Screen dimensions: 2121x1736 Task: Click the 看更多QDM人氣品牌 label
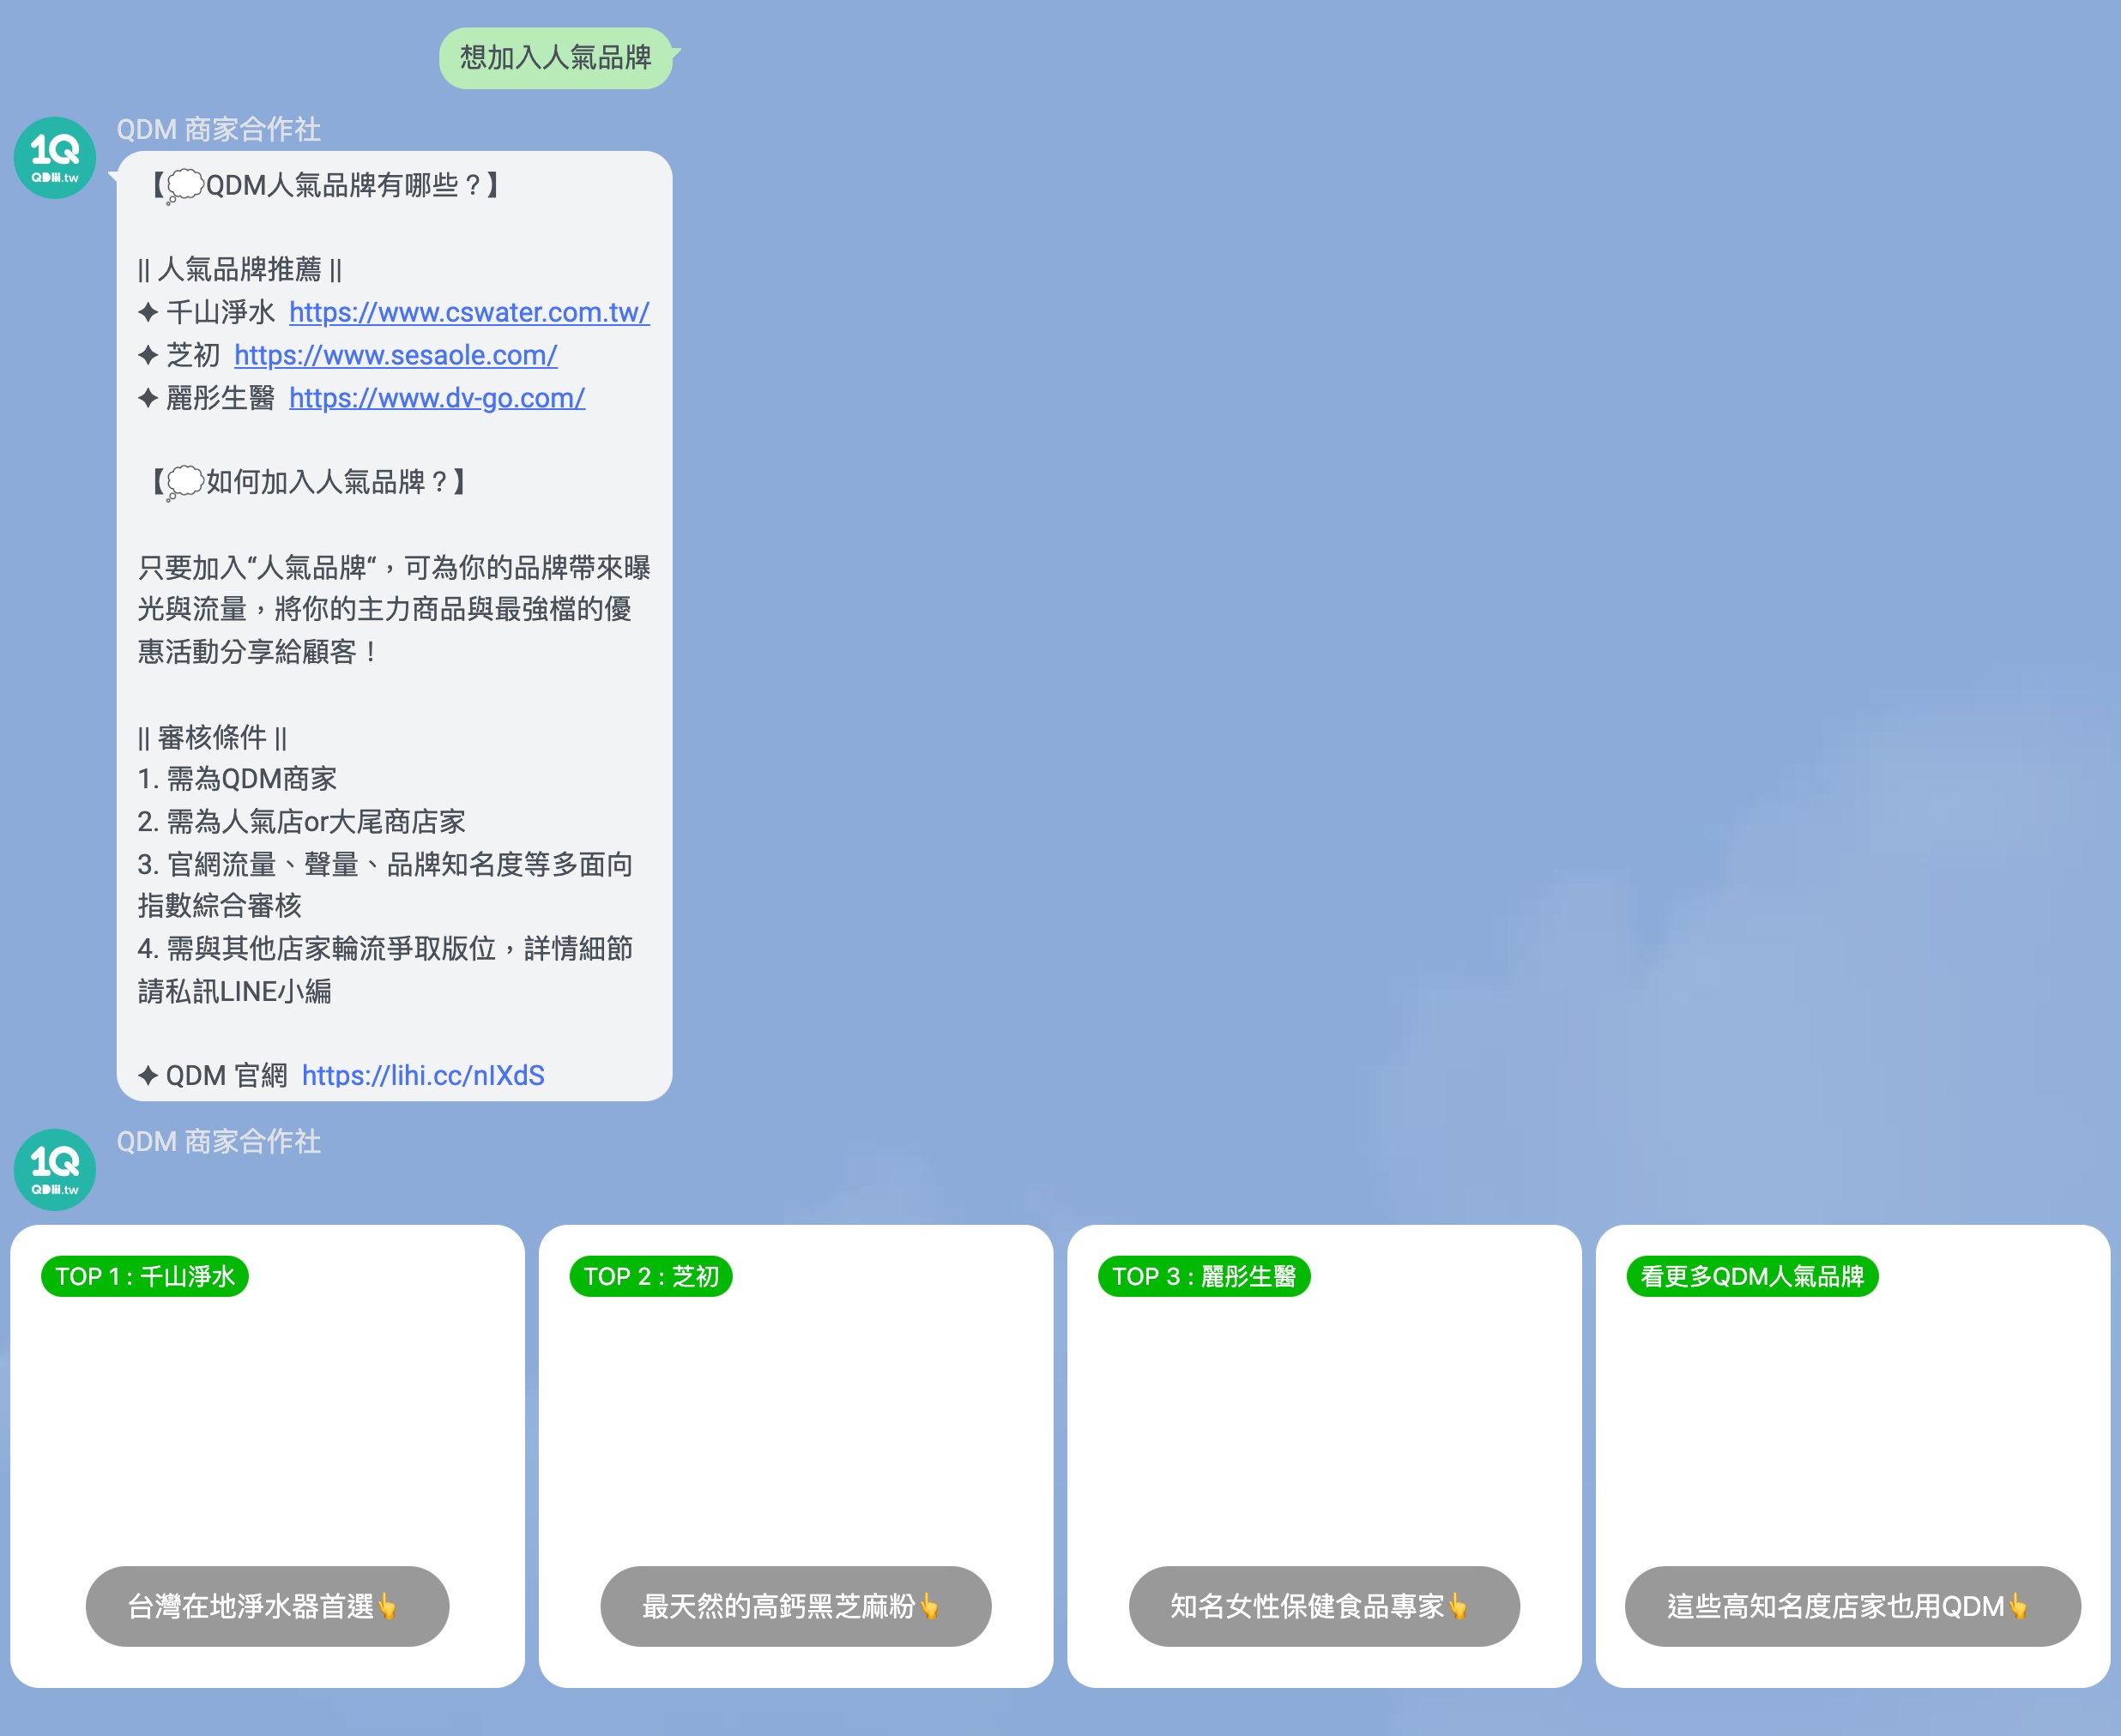pyautogui.click(x=1752, y=1277)
